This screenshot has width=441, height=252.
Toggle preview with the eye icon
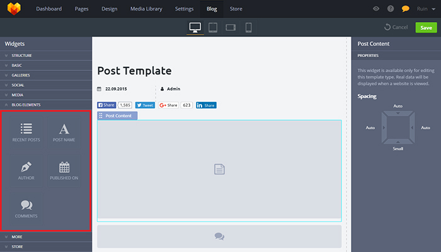(376, 9)
